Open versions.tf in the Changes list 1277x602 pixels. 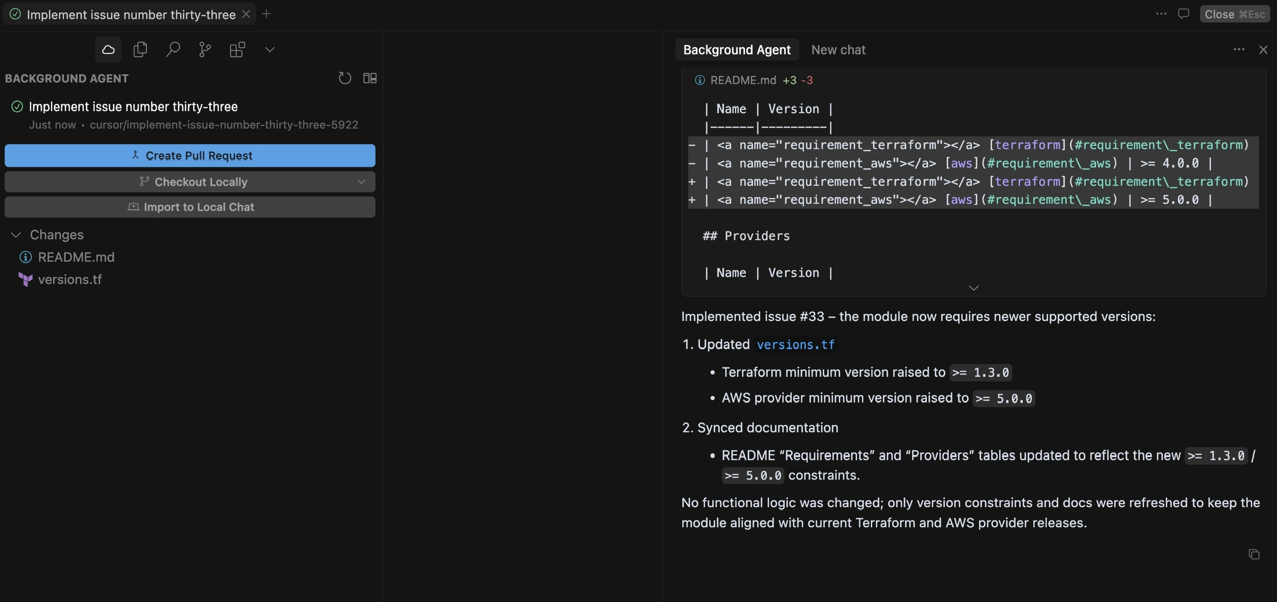[x=69, y=279]
